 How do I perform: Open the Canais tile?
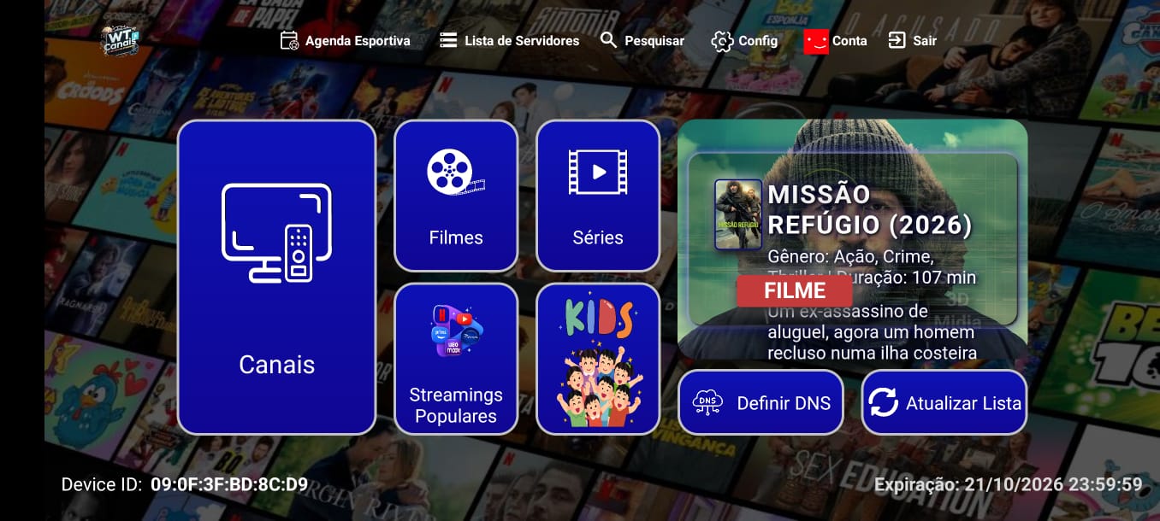tap(276, 277)
